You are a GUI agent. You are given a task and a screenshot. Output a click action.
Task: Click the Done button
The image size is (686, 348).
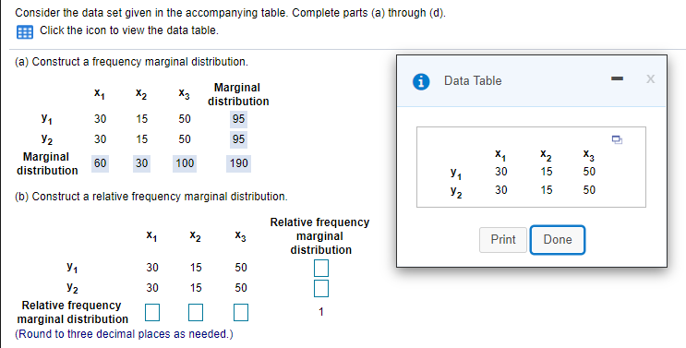(x=558, y=240)
